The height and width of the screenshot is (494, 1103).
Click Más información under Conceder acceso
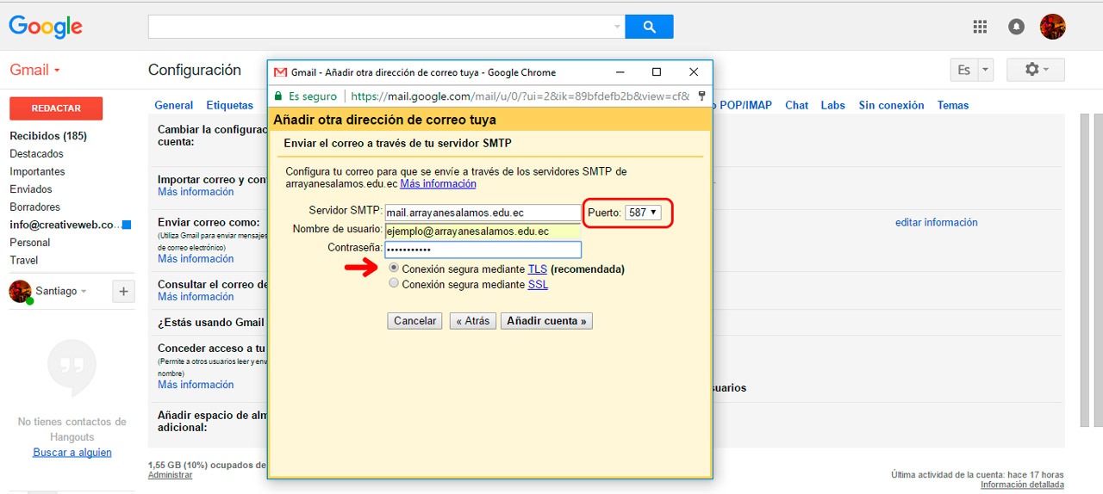click(x=196, y=385)
